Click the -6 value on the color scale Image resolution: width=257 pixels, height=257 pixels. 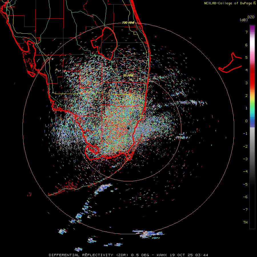245,197
